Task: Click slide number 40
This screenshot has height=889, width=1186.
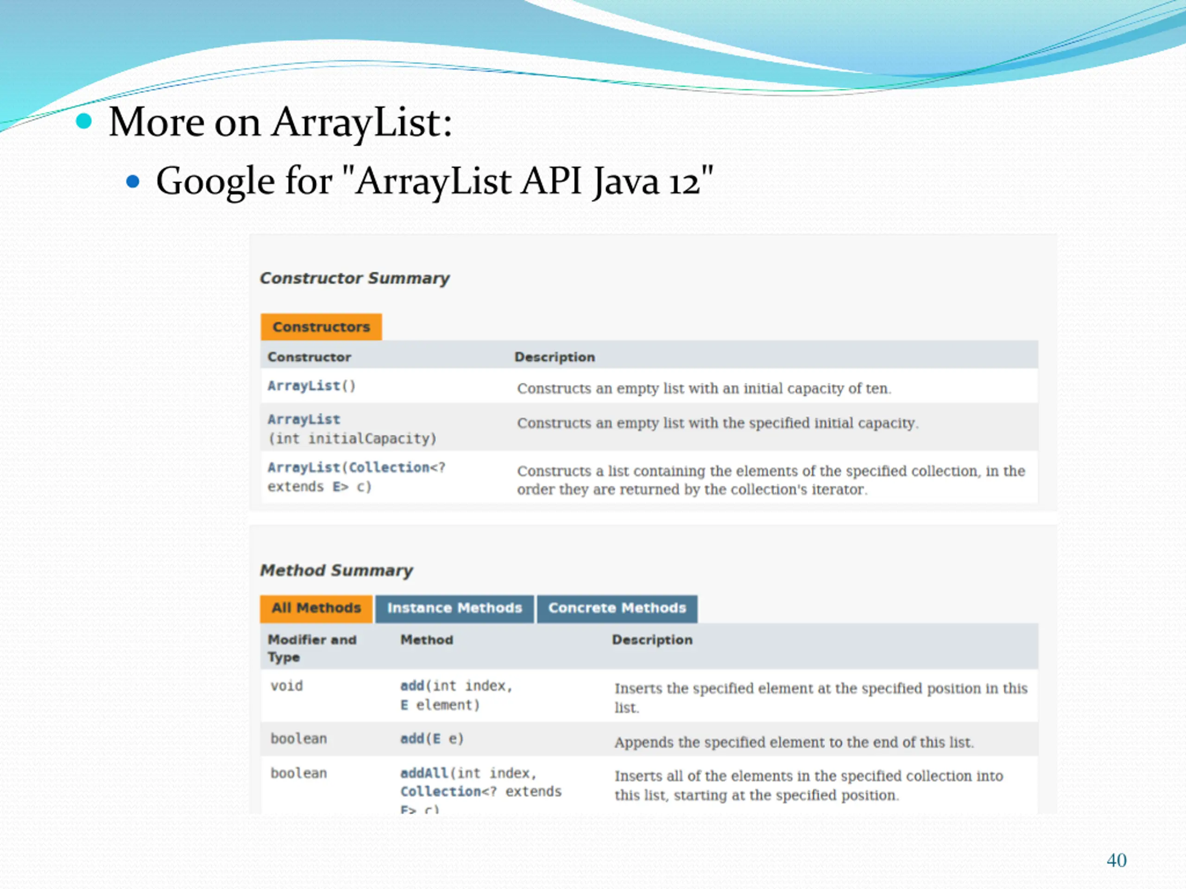Action: click(1117, 860)
